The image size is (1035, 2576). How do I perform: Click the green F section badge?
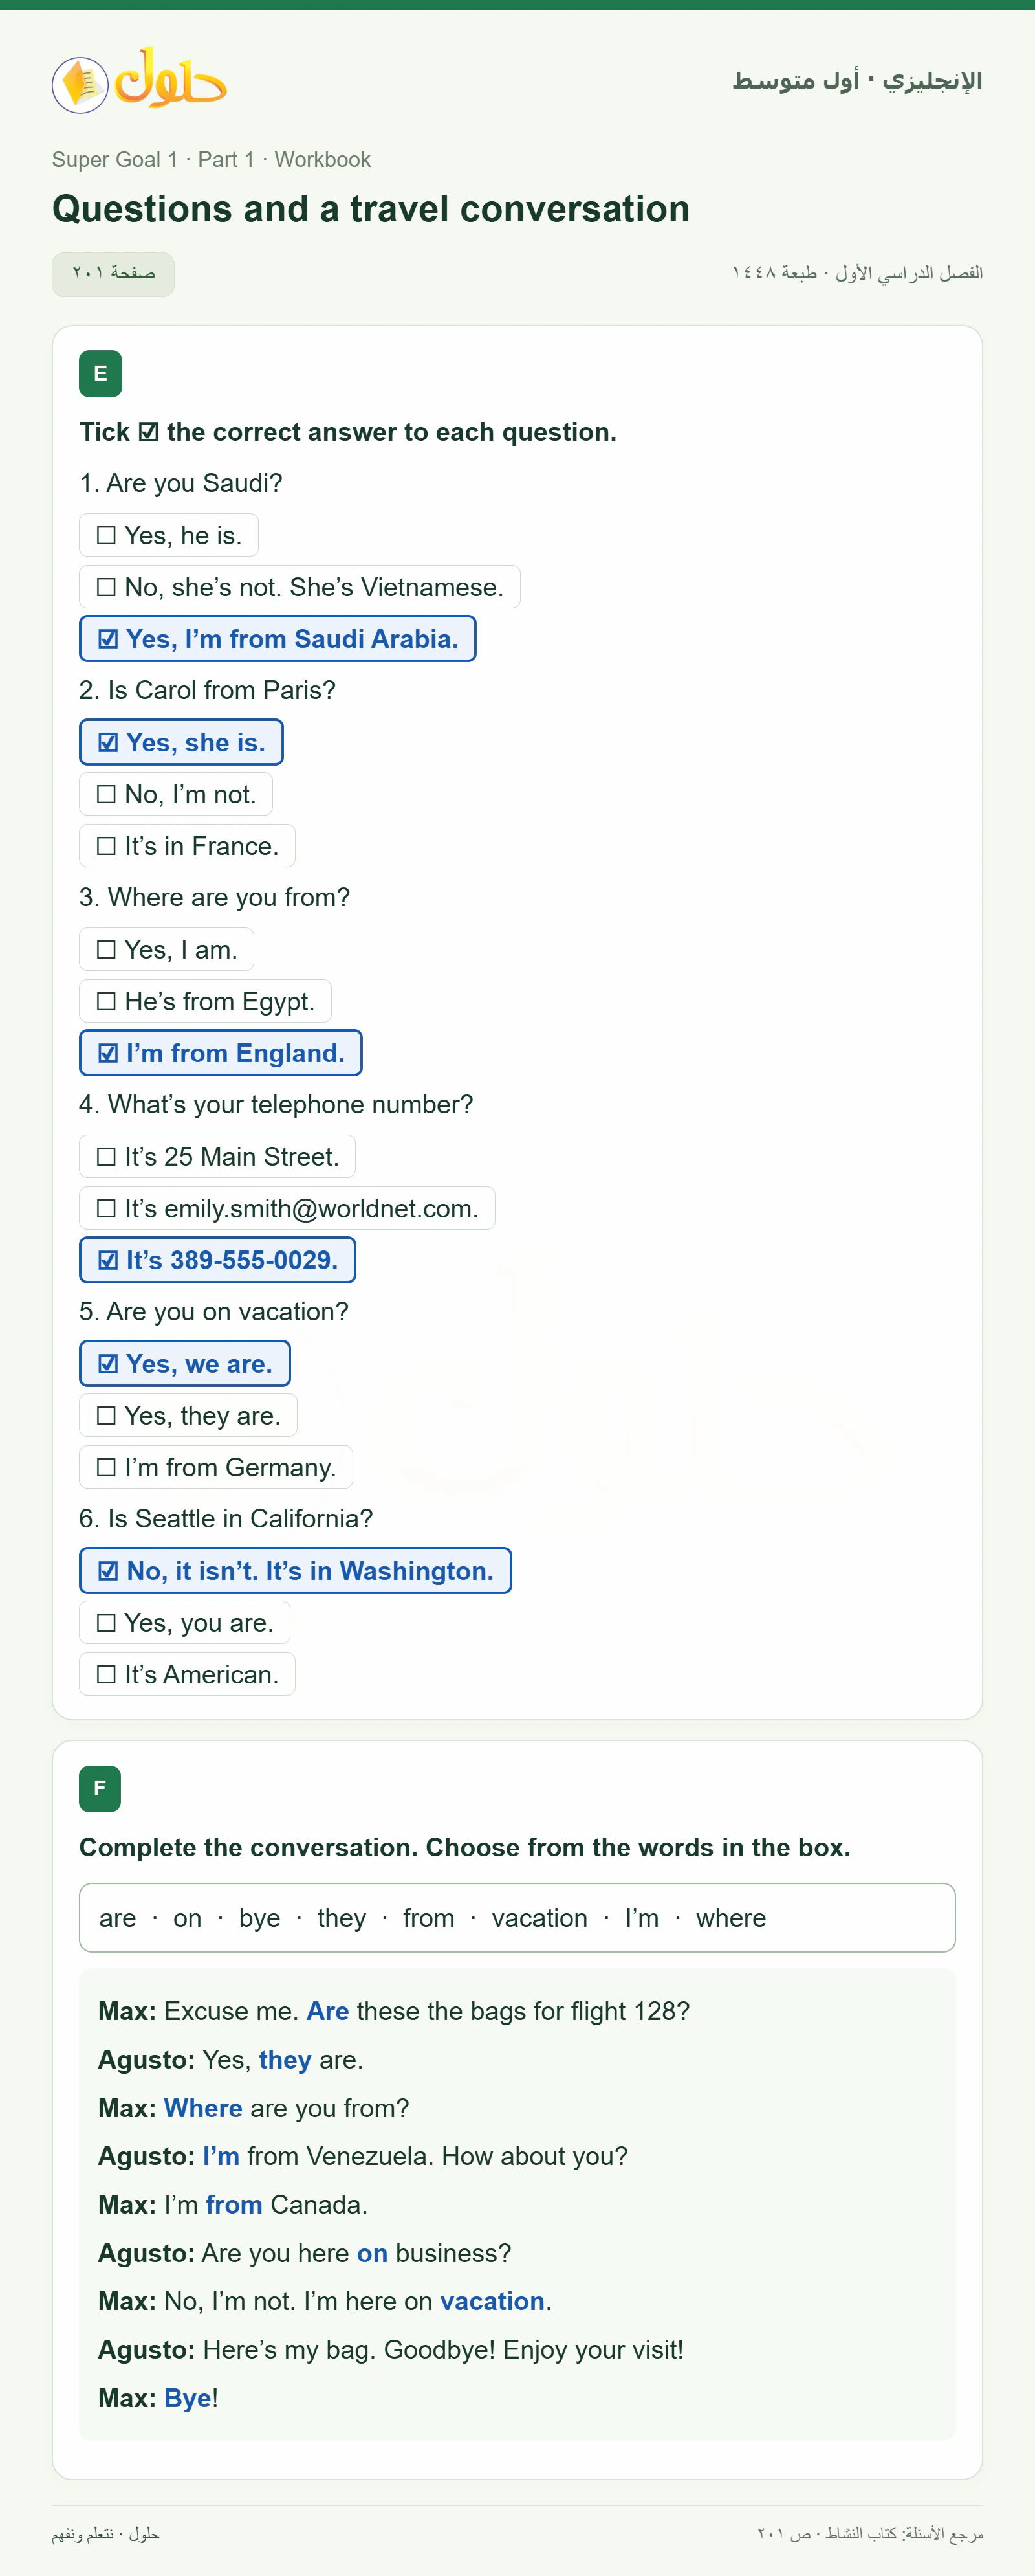click(100, 1789)
